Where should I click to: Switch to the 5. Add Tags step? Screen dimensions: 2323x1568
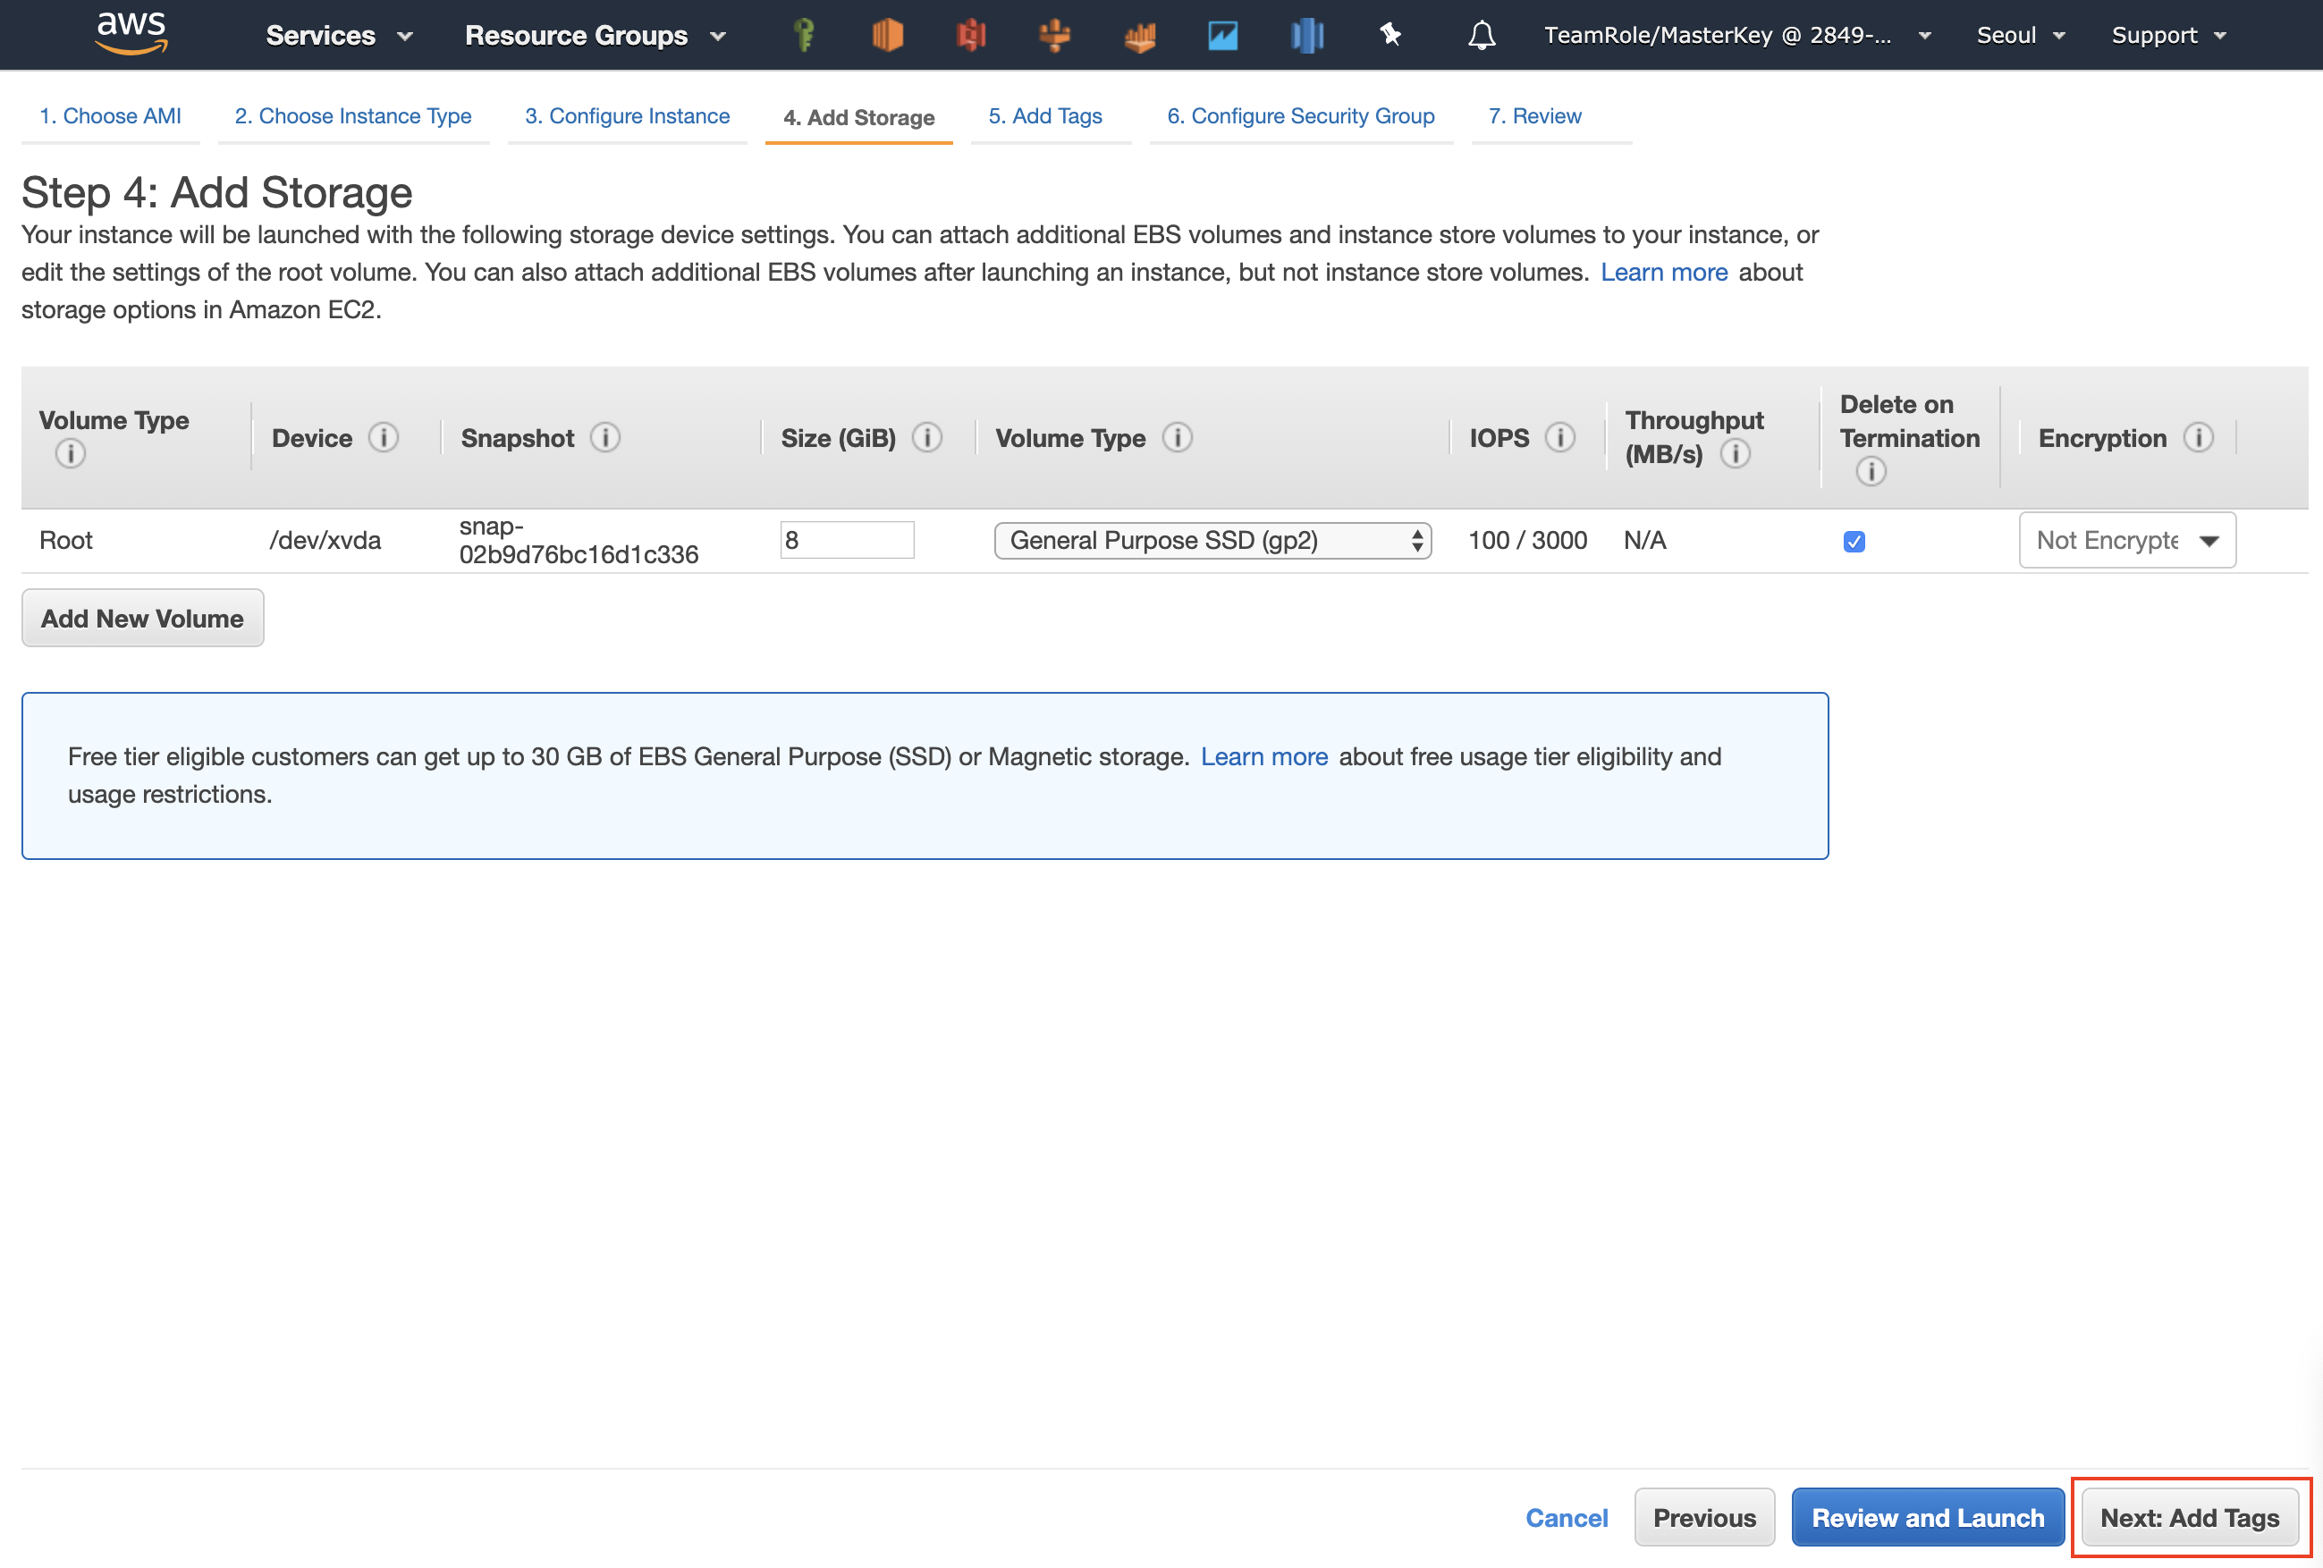click(x=1045, y=116)
